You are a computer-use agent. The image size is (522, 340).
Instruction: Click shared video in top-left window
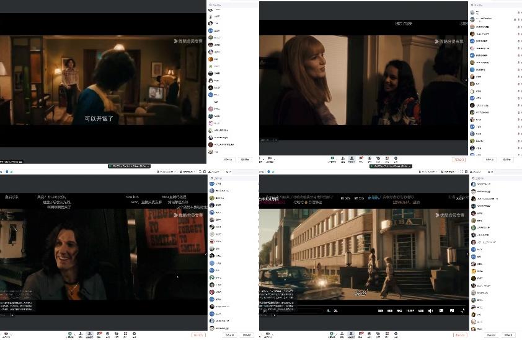tap(103, 80)
